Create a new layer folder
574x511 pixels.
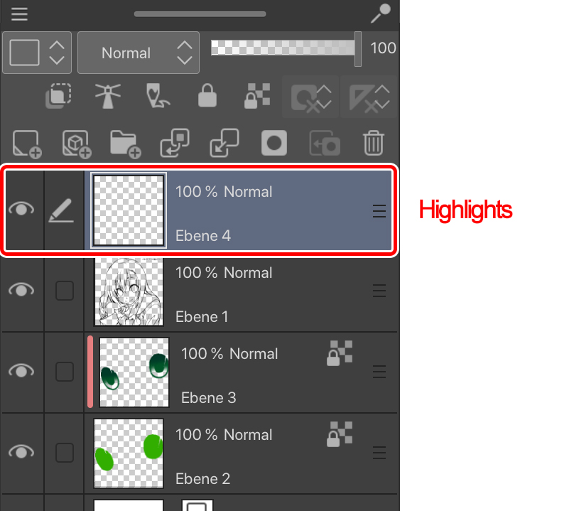point(125,144)
